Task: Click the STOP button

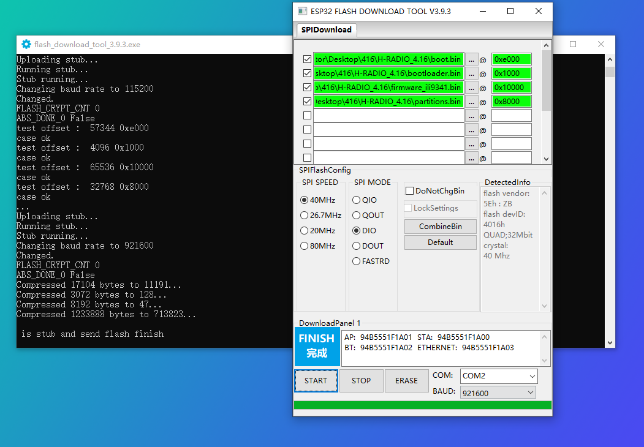Action: 361,380
